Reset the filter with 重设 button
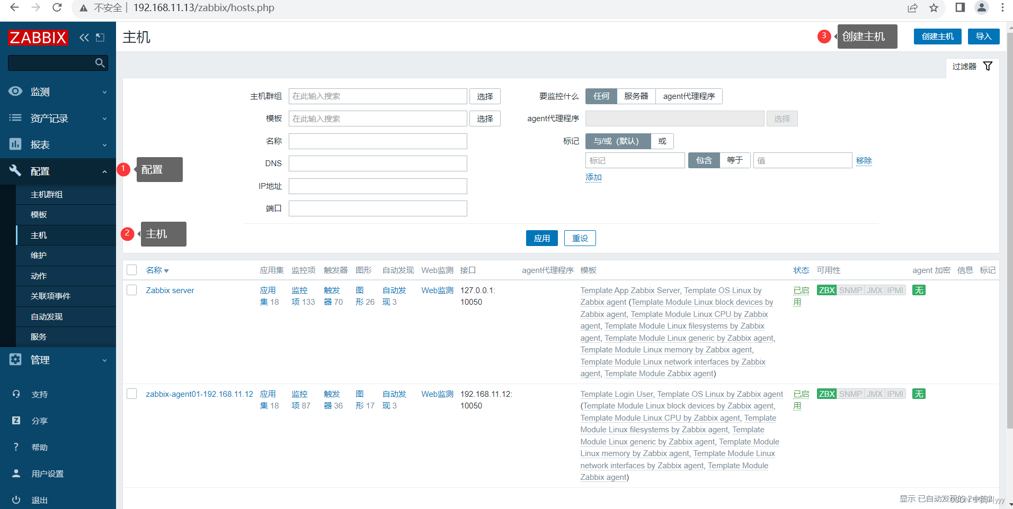Viewport: 1013px width, 509px height. coord(580,238)
